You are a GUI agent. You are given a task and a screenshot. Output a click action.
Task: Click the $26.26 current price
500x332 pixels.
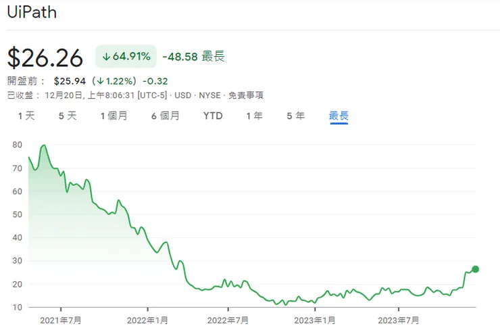click(45, 57)
